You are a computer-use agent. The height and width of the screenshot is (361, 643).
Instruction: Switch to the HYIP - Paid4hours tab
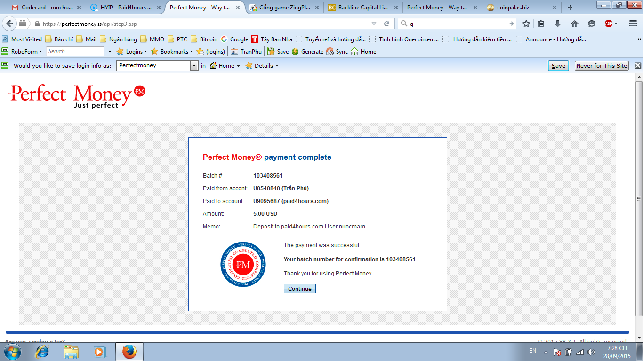125,8
